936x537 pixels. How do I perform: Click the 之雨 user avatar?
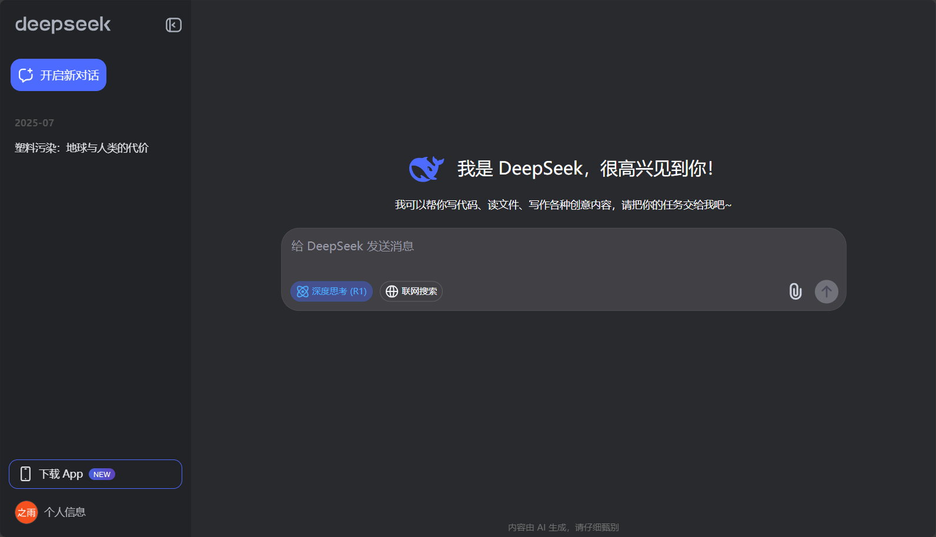26,512
